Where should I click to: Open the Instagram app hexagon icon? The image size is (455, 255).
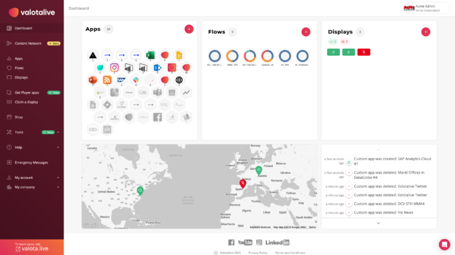(x=114, y=67)
